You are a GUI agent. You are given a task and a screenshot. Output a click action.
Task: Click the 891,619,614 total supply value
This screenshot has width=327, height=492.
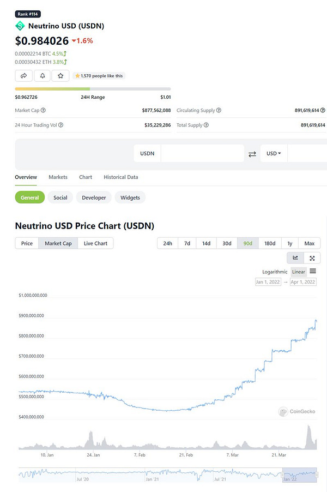313,125
